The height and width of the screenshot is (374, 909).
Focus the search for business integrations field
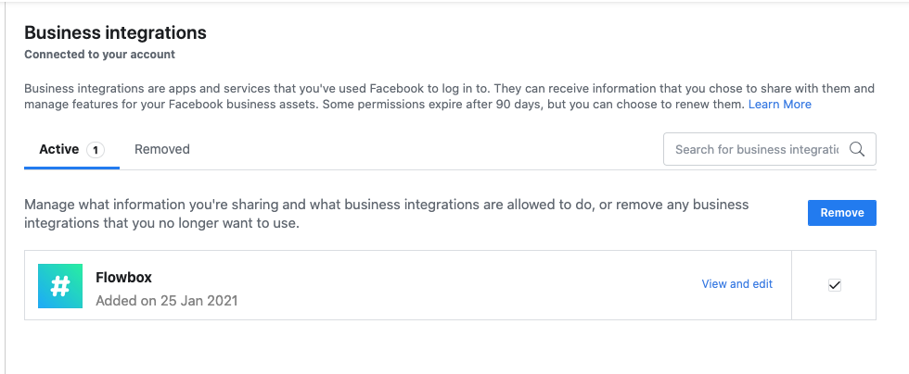pyautogui.click(x=756, y=149)
